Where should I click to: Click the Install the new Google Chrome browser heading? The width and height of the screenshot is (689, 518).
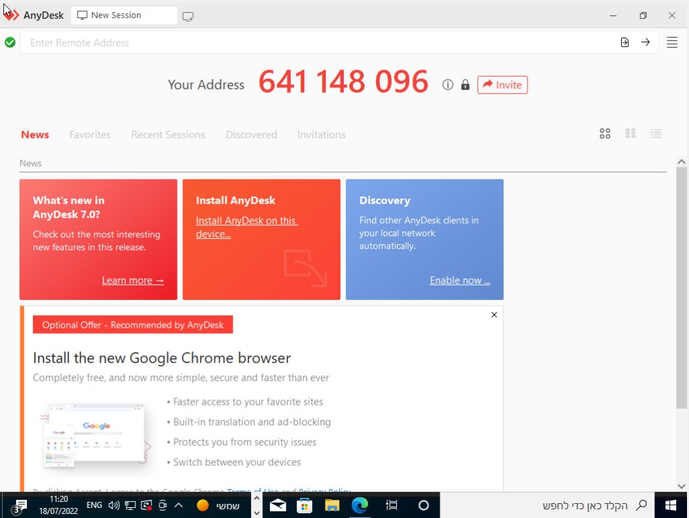tap(161, 358)
